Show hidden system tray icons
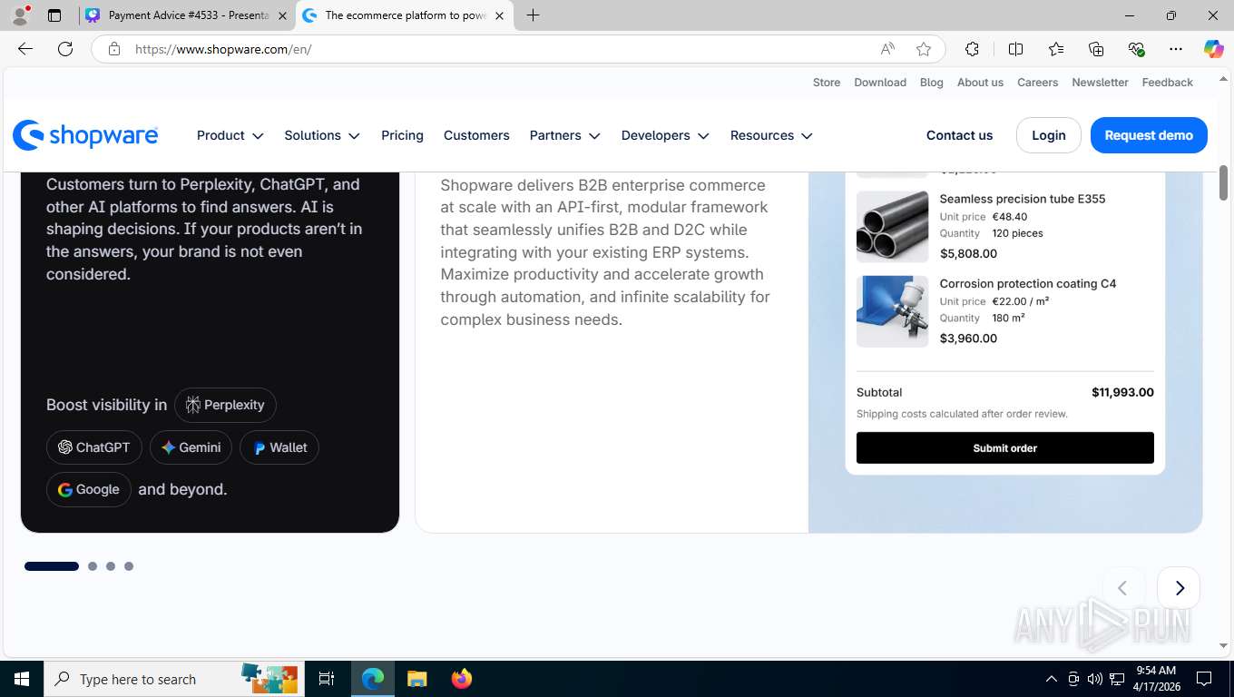Screen dimensions: 1234x697 pyautogui.click(x=1052, y=679)
